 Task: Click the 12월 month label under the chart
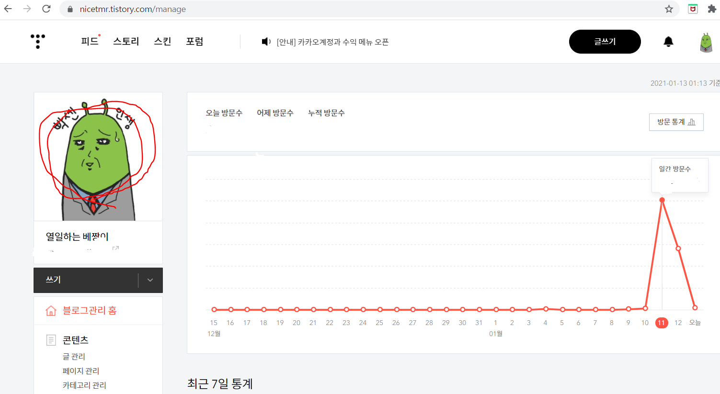(x=214, y=334)
